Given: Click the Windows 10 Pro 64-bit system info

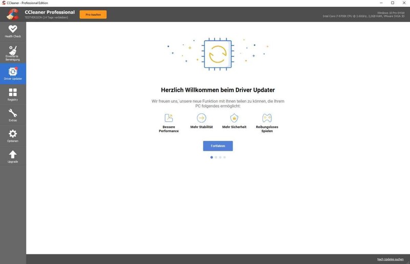Looking at the screenshot, I should click(x=391, y=13).
